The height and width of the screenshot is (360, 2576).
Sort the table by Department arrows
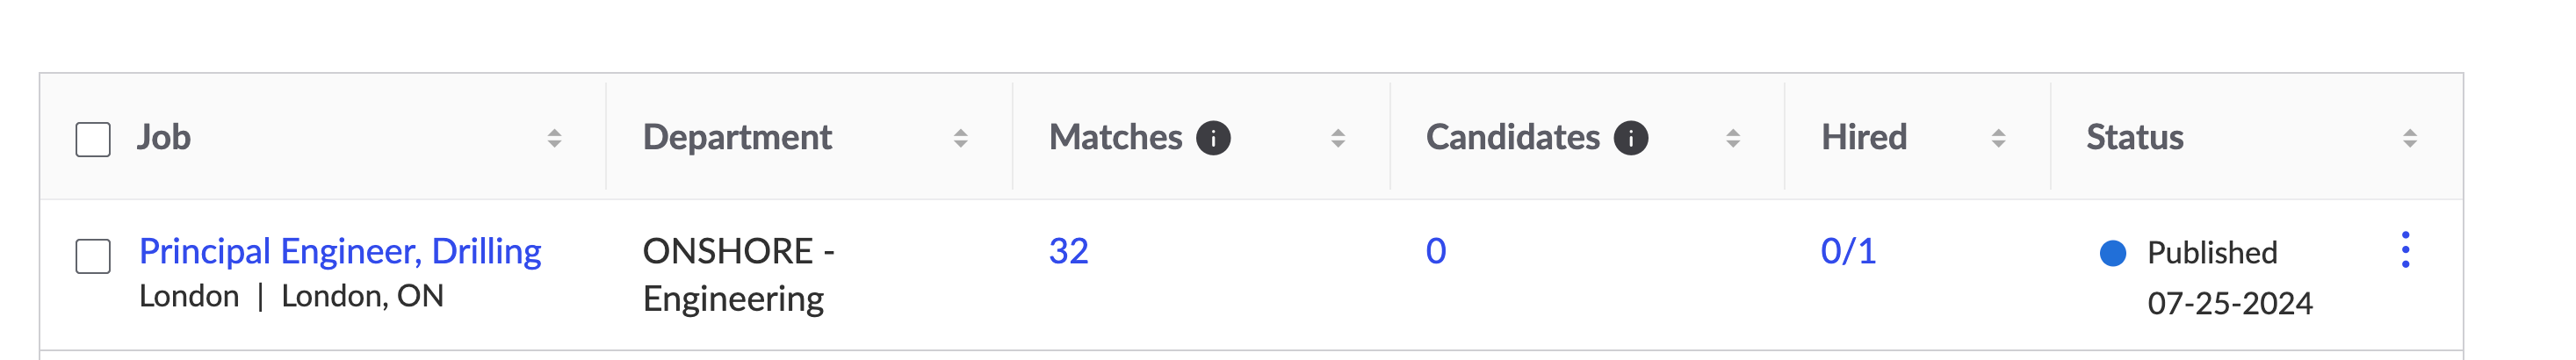[x=960, y=138]
